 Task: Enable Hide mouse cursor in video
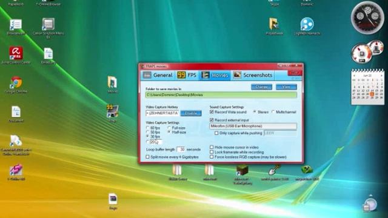point(212,147)
